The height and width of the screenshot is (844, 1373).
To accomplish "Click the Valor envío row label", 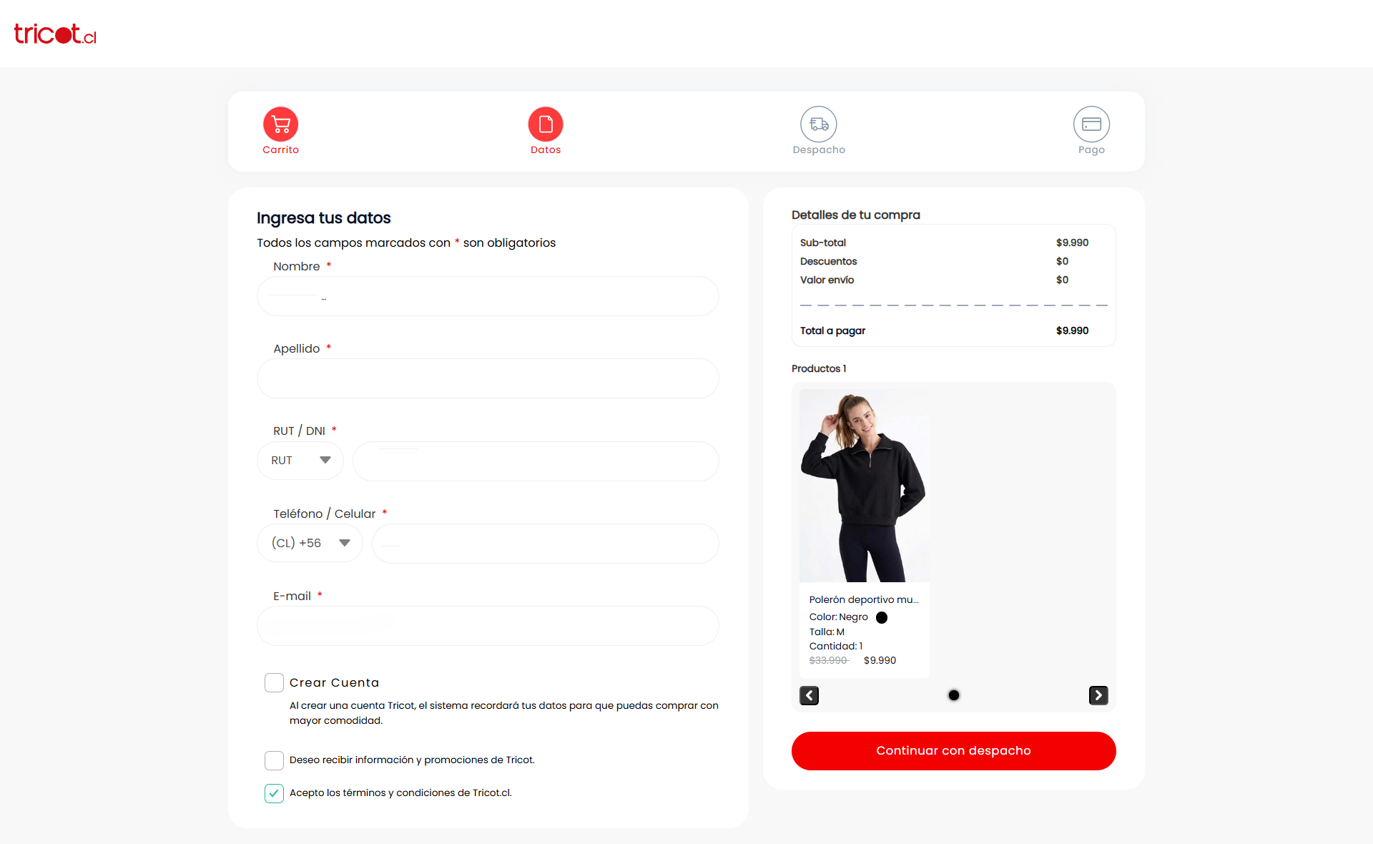I will click(827, 280).
